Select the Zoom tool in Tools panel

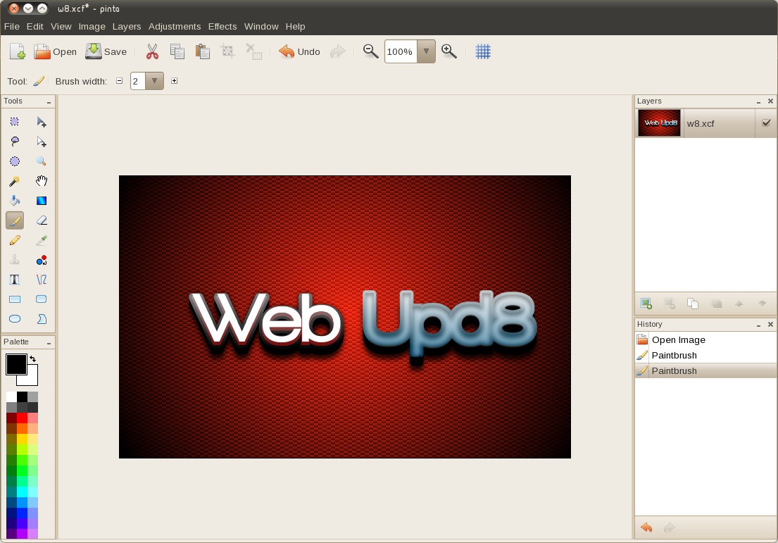[42, 161]
